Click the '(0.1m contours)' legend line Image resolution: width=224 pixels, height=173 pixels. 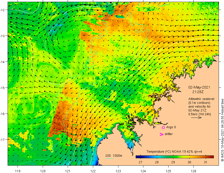pos(199,103)
